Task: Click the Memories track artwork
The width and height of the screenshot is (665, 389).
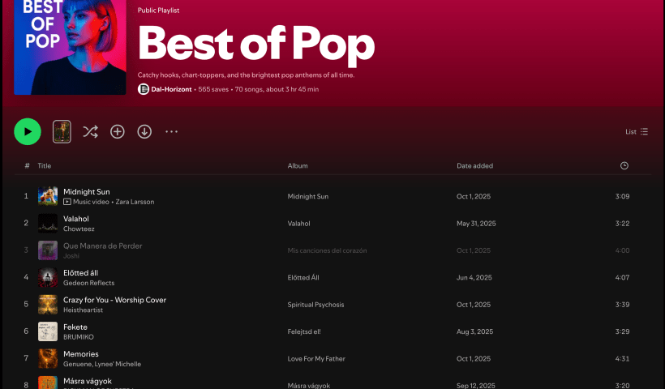Action: [48, 358]
